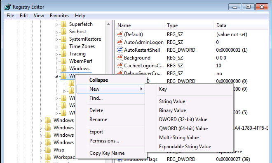Viewport: 272px width, 163px height.
Task: Expand the Superfetch key
Action: pos(56,25)
